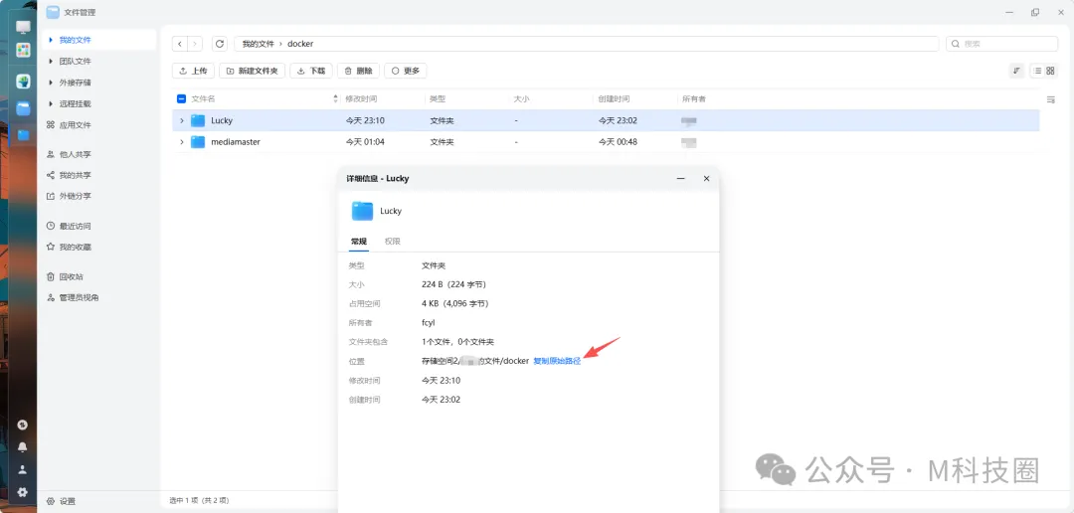The width and height of the screenshot is (1074, 513).
Task: Click the 新建文件夹 button
Action: pos(253,71)
